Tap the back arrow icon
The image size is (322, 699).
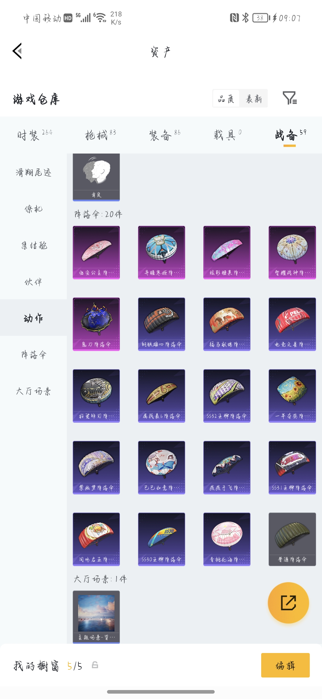pos(17,51)
